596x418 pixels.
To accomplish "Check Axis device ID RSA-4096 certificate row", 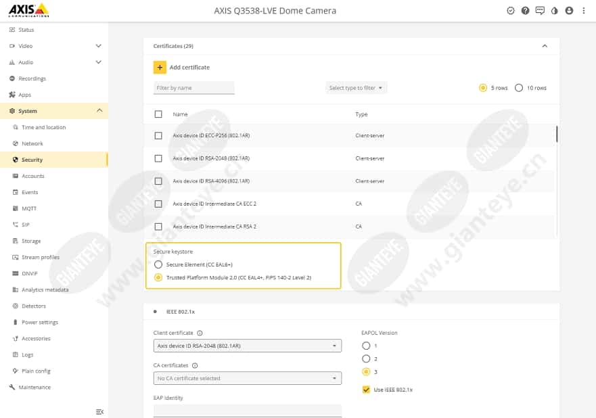I will tap(158, 181).
